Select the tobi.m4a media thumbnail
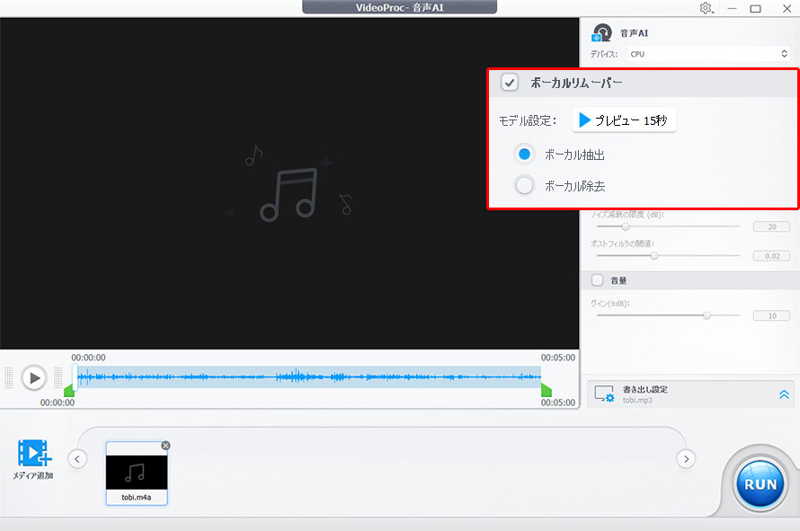Image resolution: width=800 pixels, height=531 pixels. point(137,473)
